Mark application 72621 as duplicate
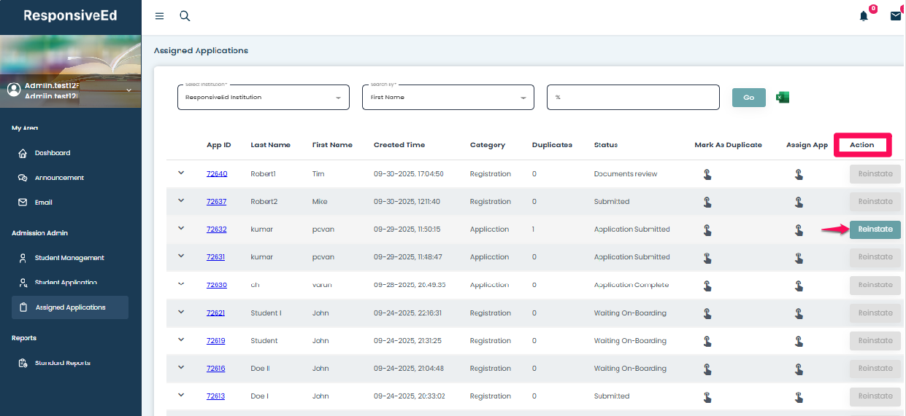The image size is (906, 416). point(707,313)
